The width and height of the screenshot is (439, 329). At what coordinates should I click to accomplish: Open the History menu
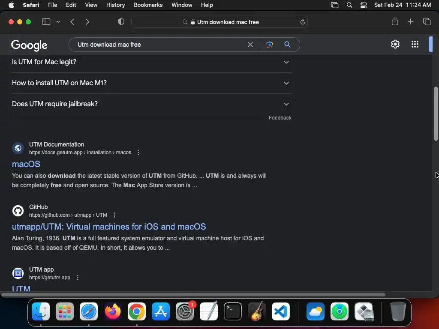[x=115, y=5]
